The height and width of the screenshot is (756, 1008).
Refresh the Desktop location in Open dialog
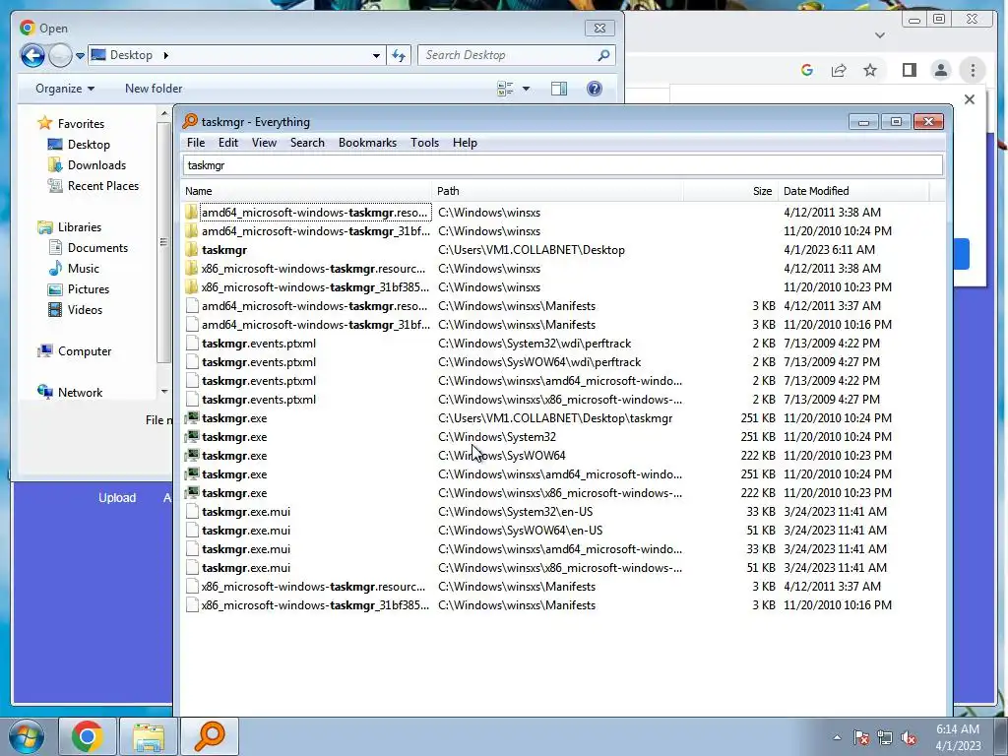[399, 55]
